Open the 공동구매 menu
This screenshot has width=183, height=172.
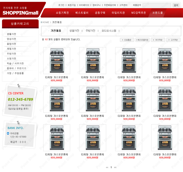point(100,13)
